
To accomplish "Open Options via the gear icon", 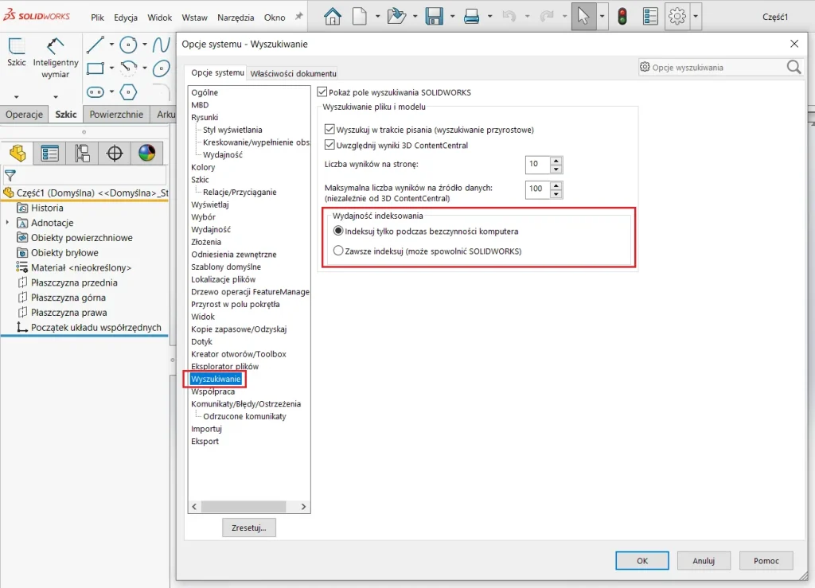I will click(x=677, y=17).
